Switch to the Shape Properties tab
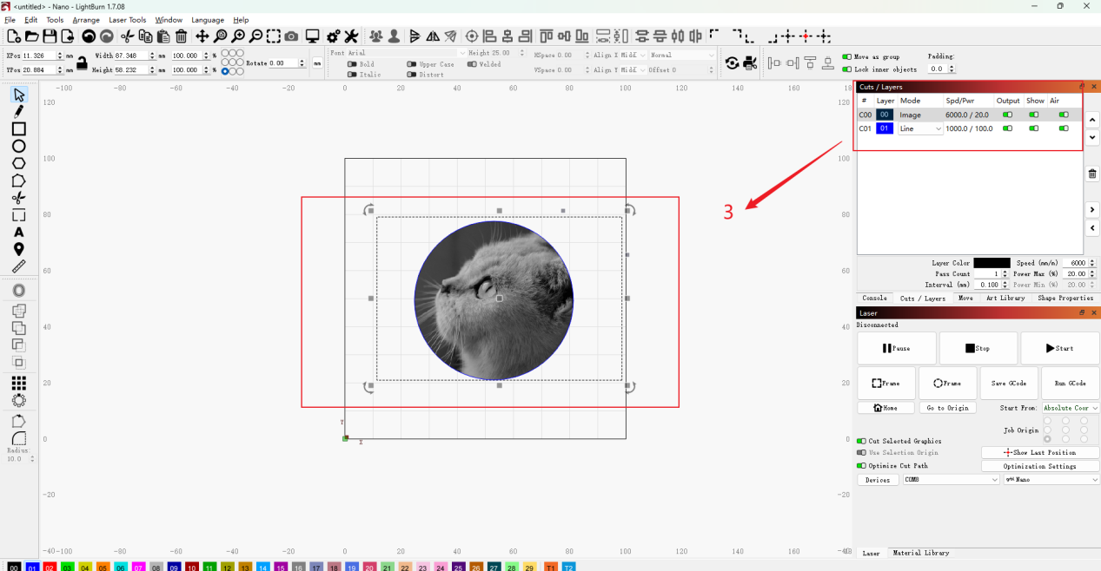The image size is (1101, 571). 1065,299
